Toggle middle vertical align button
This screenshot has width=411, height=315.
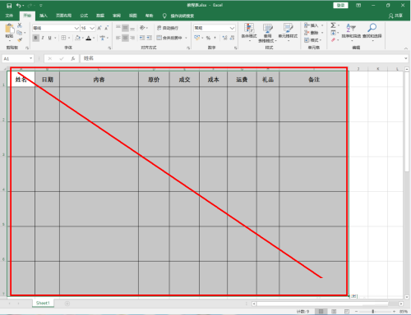point(125,28)
